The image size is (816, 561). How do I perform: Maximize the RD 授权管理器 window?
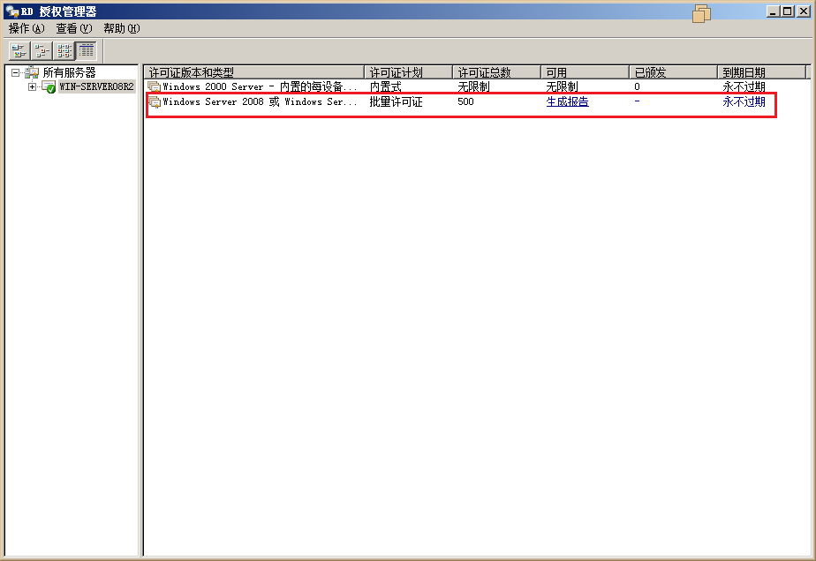point(788,11)
